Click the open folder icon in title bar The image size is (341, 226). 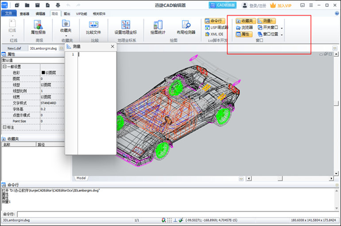point(27,5)
